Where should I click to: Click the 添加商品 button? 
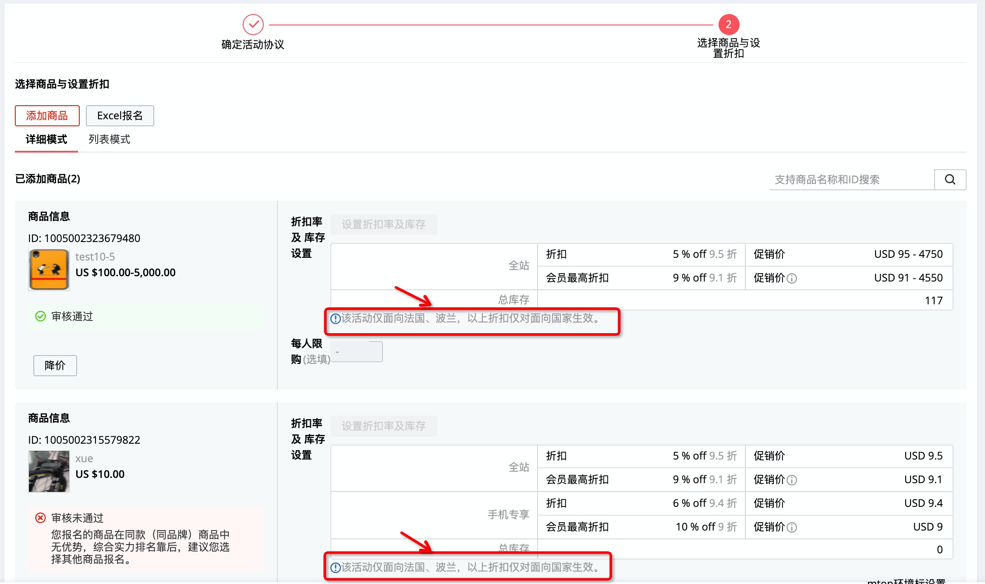click(x=47, y=116)
